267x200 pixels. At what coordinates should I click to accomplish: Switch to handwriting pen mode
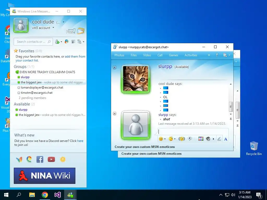(x=219, y=139)
